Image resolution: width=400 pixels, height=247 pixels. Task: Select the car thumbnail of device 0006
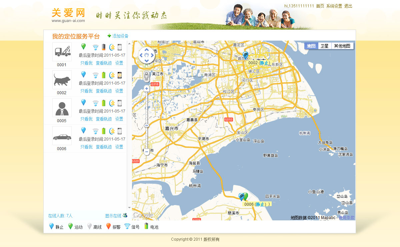pyautogui.click(x=62, y=136)
